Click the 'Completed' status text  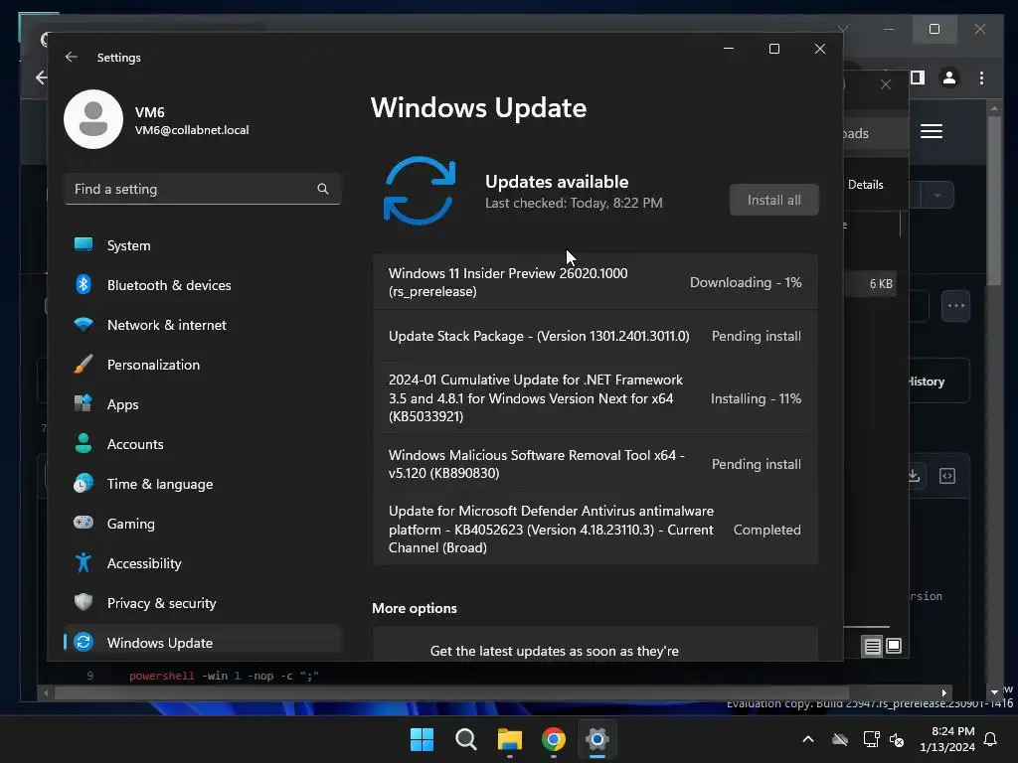(766, 530)
